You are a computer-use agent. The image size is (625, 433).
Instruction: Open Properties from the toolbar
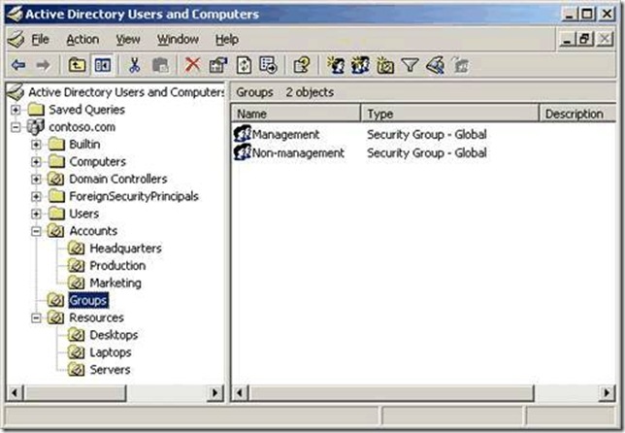coord(218,65)
